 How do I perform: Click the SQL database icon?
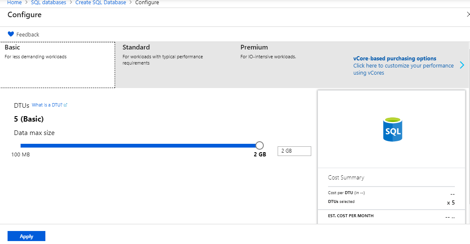tap(393, 130)
